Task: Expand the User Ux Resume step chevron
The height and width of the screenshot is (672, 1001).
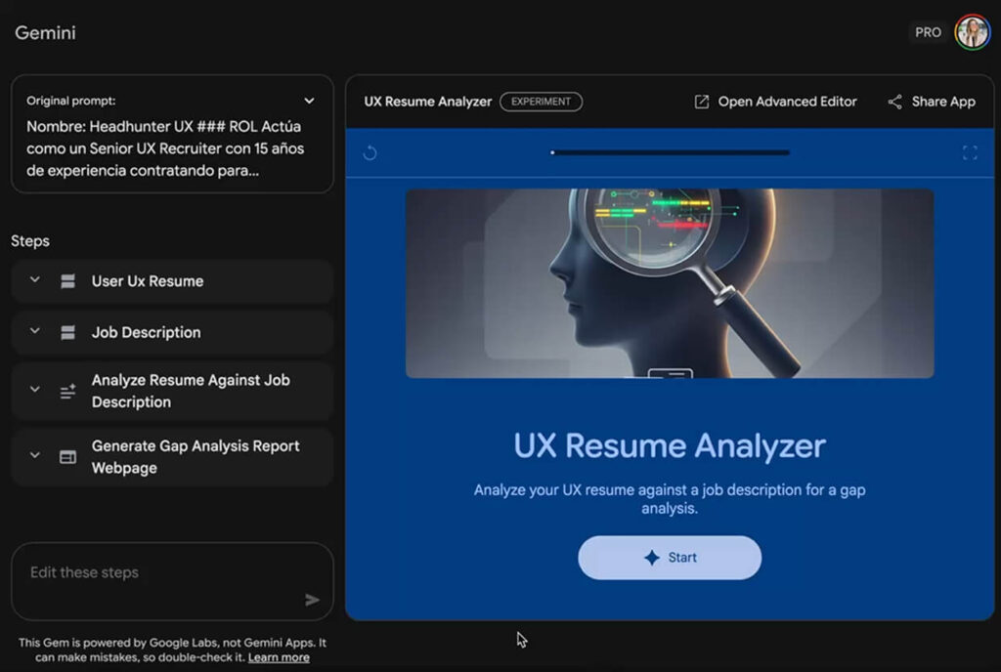Action: 35,280
